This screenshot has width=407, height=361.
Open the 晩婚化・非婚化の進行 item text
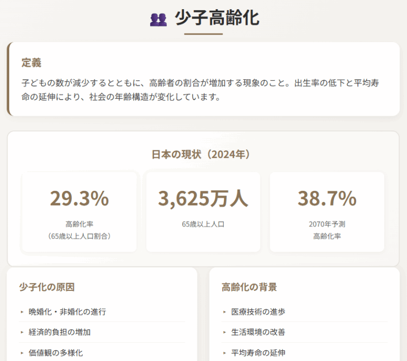pyautogui.click(x=66, y=312)
